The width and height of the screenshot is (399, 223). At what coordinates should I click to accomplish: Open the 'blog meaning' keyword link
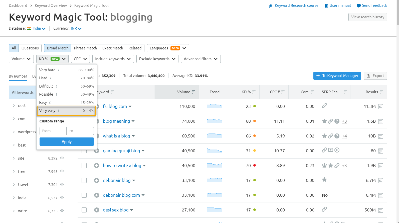(116, 121)
